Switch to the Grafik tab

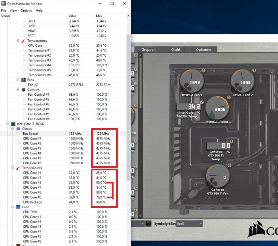(176, 49)
